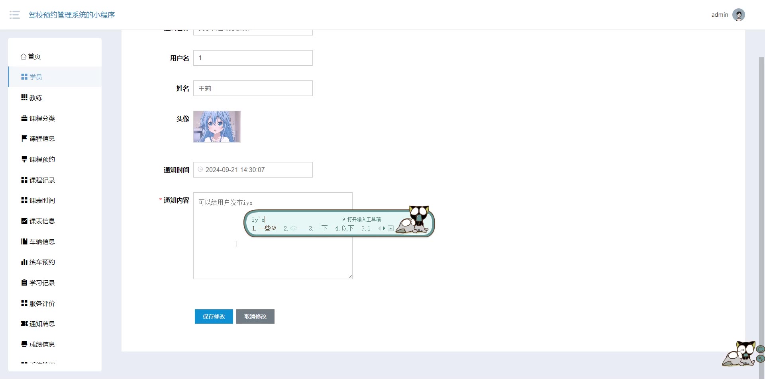Expand the IME candidate list dropdown arrow
Viewport: 765px width, 379px height.
pyautogui.click(x=390, y=229)
